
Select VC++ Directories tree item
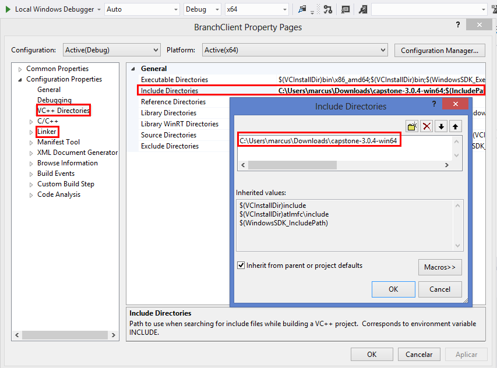pyautogui.click(x=64, y=111)
